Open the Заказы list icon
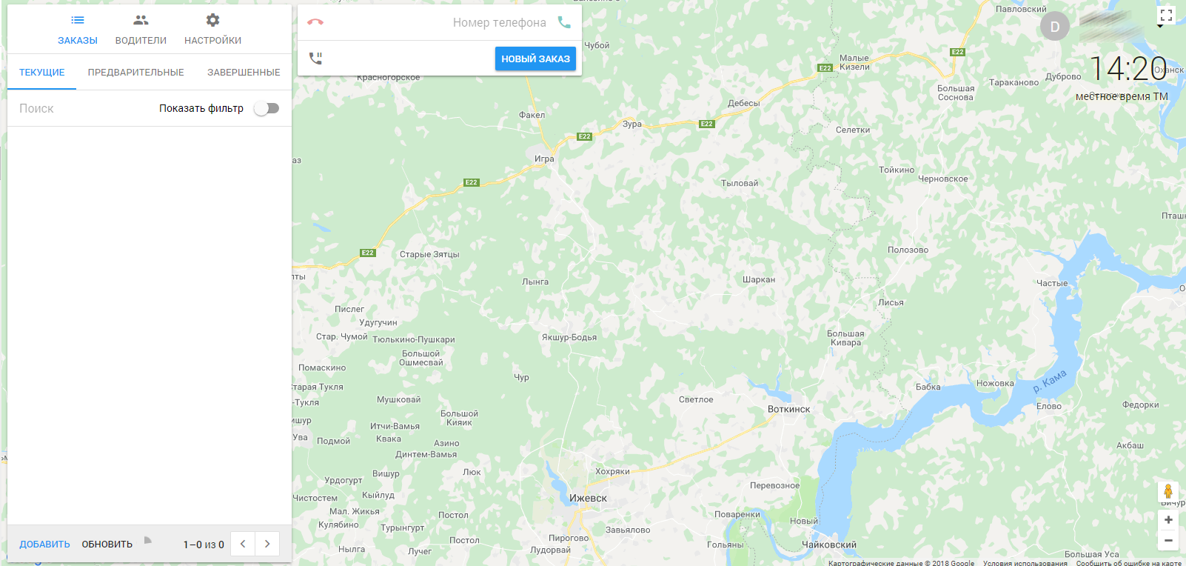The width and height of the screenshot is (1186, 566). click(78, 20)
